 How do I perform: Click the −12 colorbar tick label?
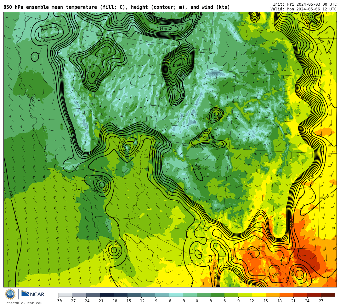click(x=142, y=301)
